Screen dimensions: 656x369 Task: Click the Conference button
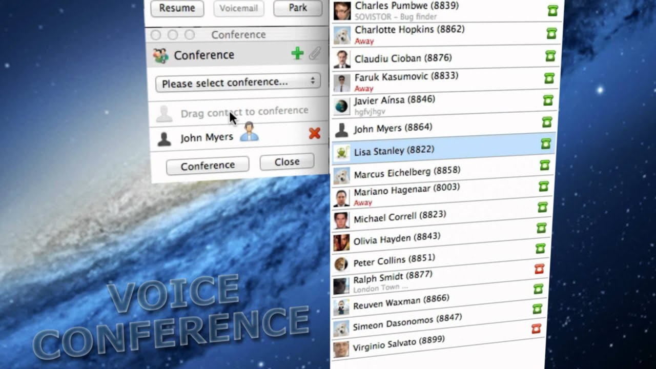pos(208,165)
